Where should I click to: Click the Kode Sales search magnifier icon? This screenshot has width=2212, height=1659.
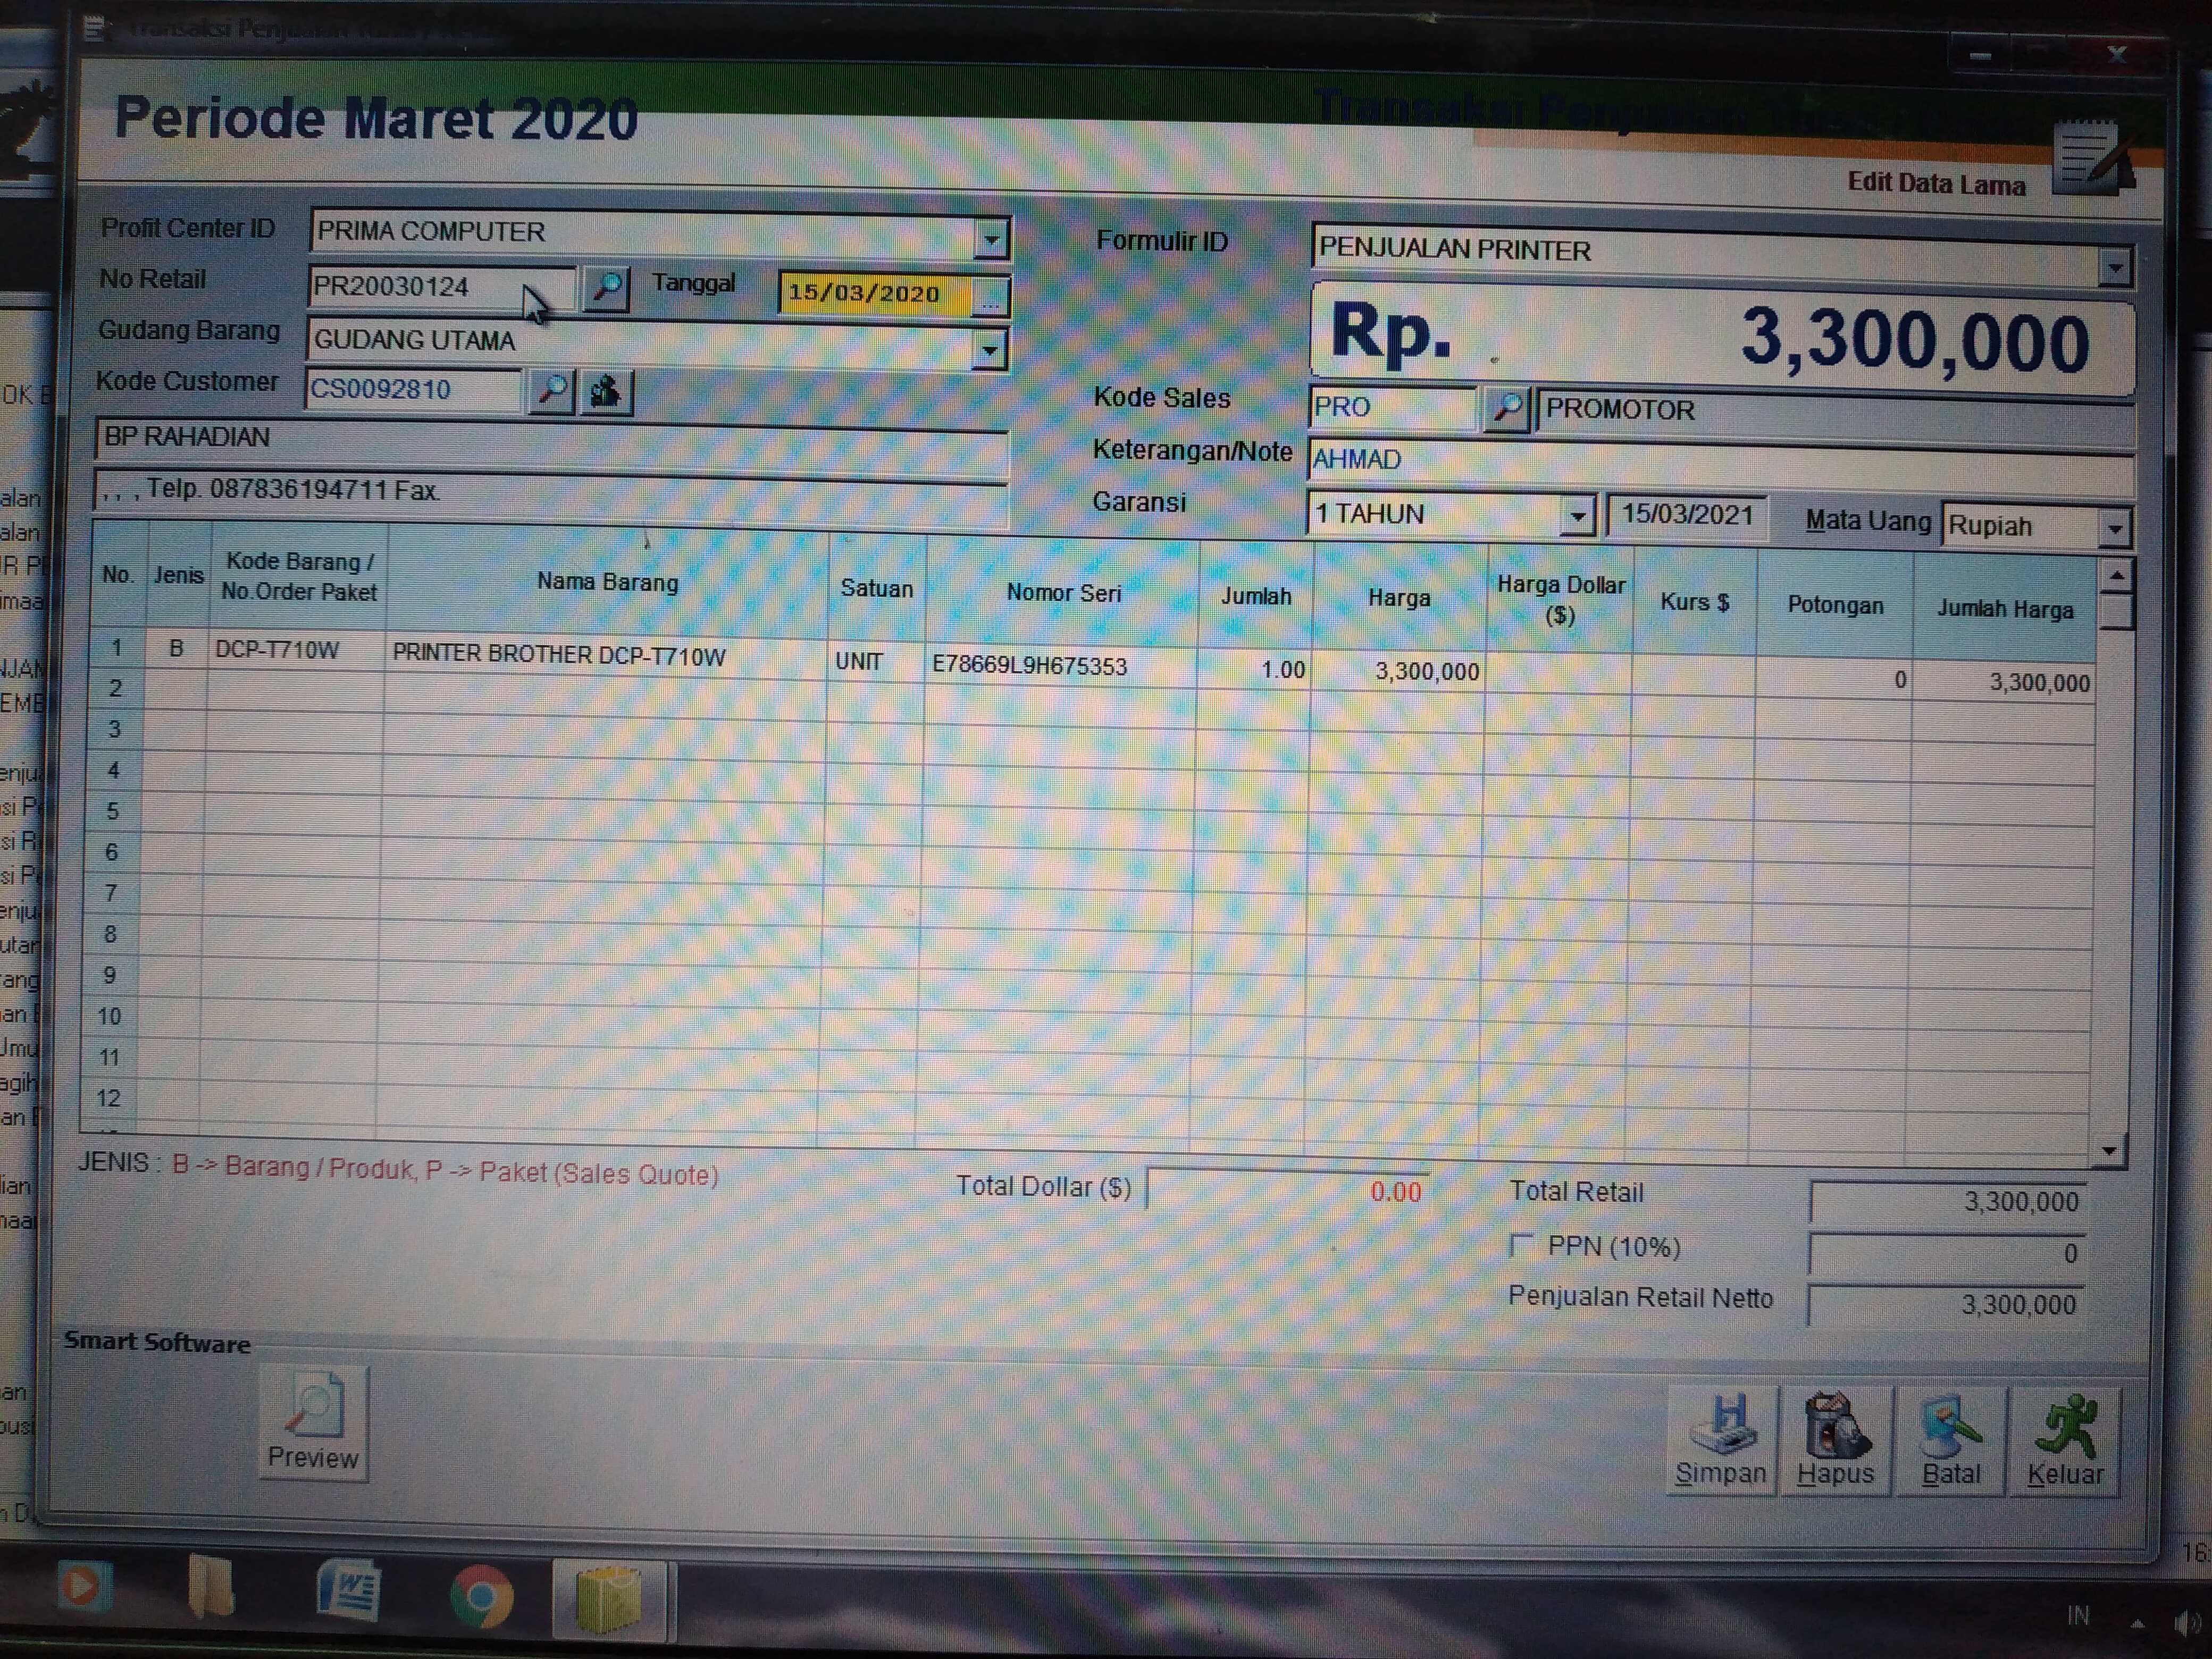click(1506, 409)
